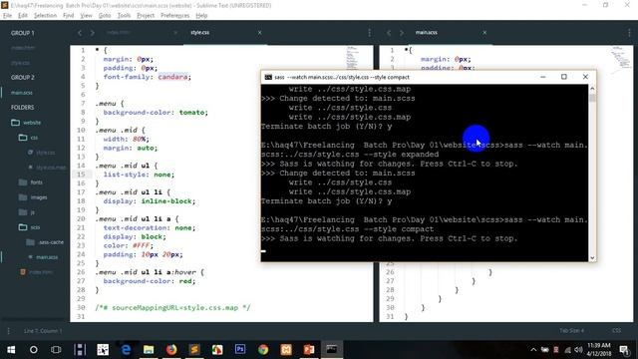Select style.css under GROUP 1 open files
The height and width of the screenshot is (359, 638).
coord(20,63)
